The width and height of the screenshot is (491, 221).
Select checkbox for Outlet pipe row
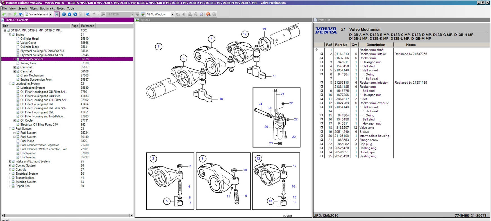(322, 152)
